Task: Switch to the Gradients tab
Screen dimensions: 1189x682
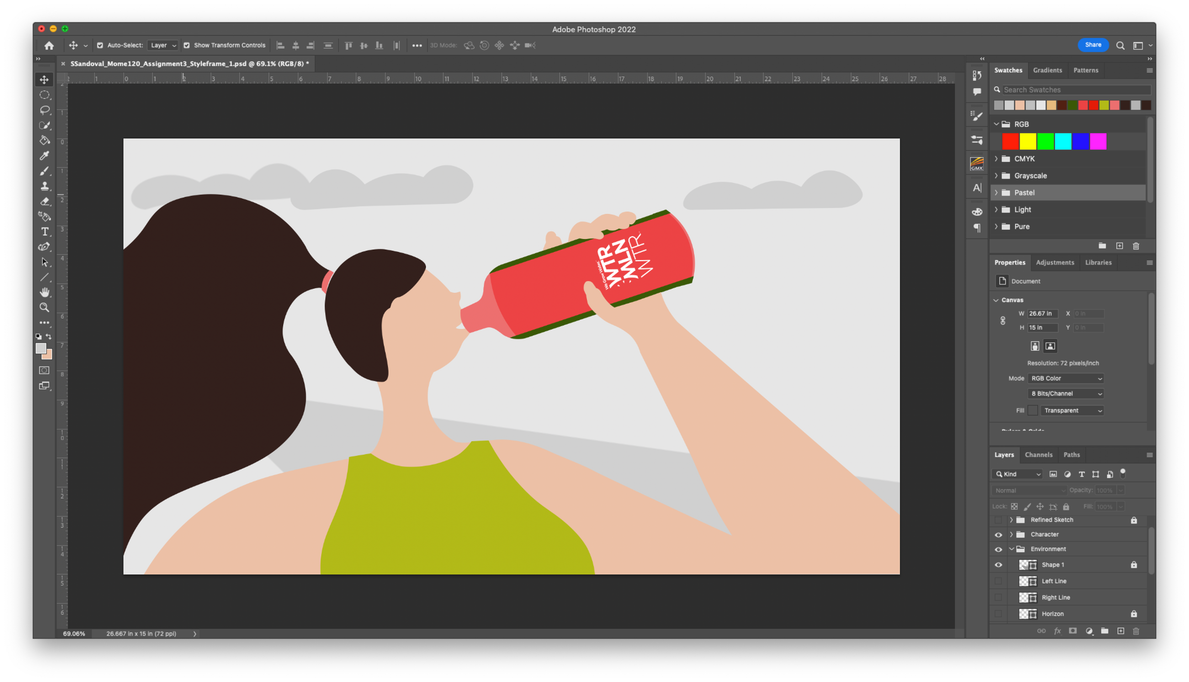Action: (1047, 70)
